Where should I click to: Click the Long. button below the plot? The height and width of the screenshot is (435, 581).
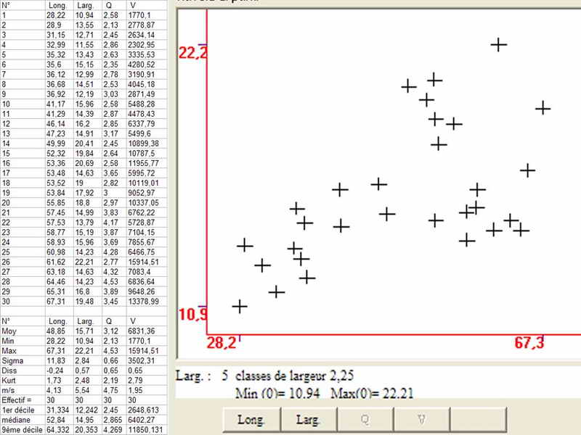point(249,418)
